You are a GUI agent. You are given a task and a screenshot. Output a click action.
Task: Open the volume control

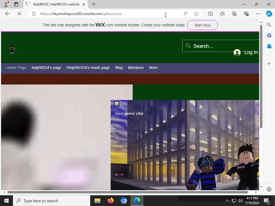click(x=240, y=201)
